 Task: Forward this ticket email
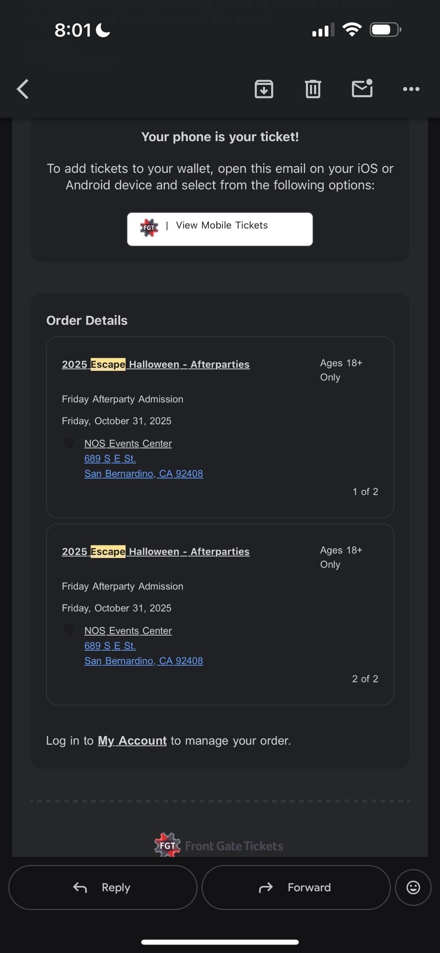click(296, 887)
